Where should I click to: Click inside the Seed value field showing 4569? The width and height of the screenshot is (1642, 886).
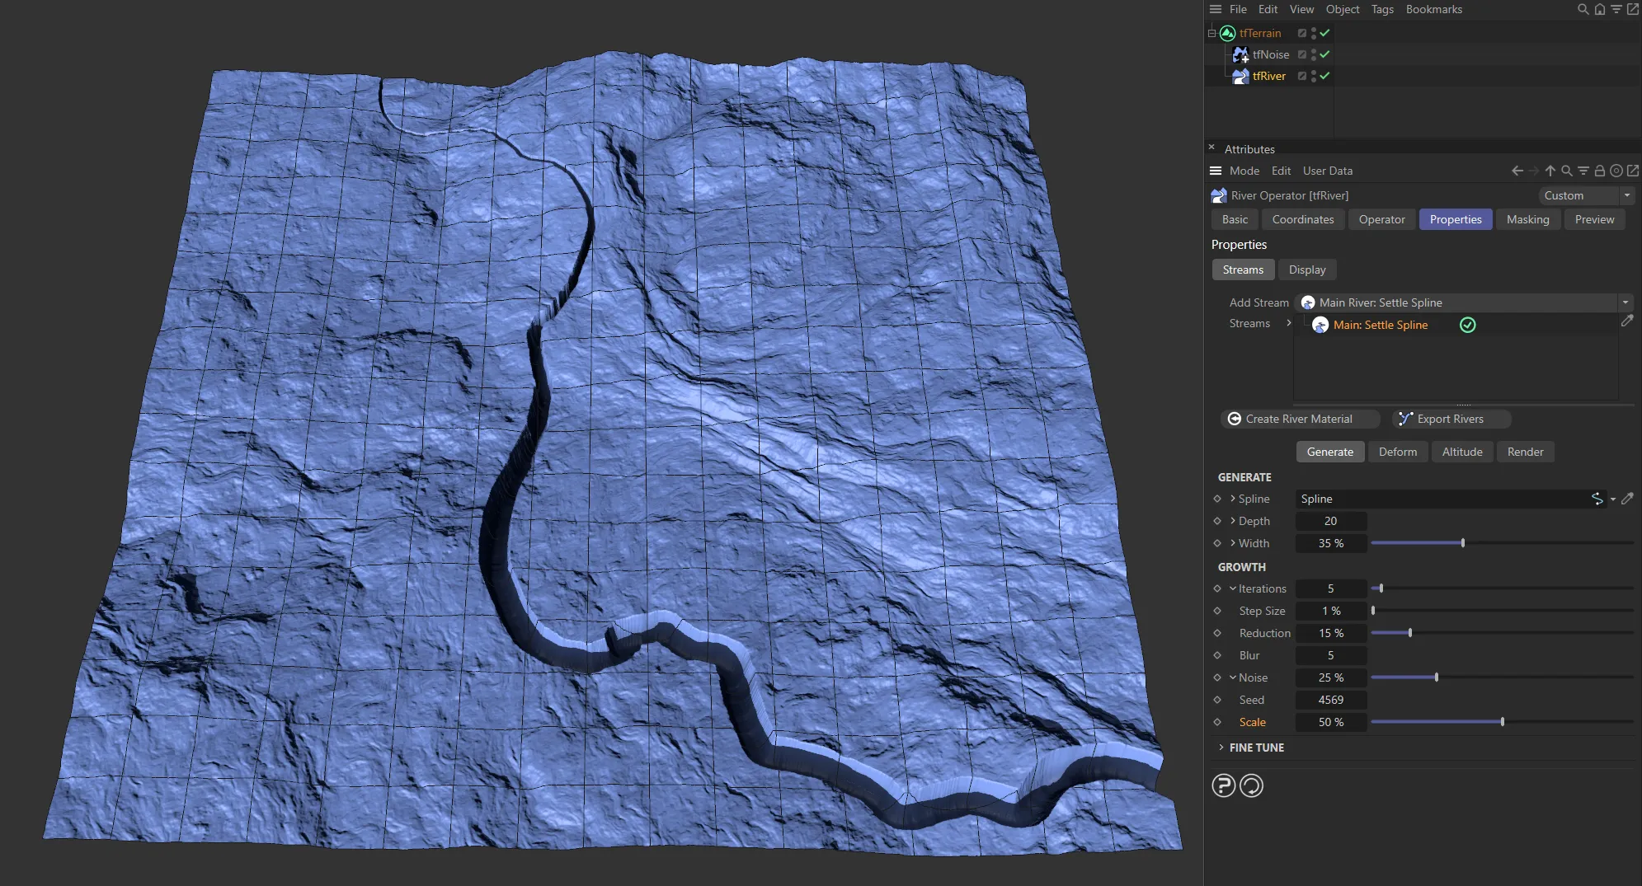[1330, 699]
